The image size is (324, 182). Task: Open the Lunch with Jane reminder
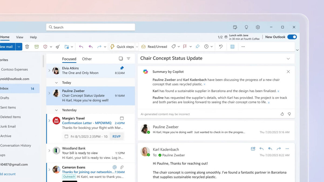click(242, 37)
